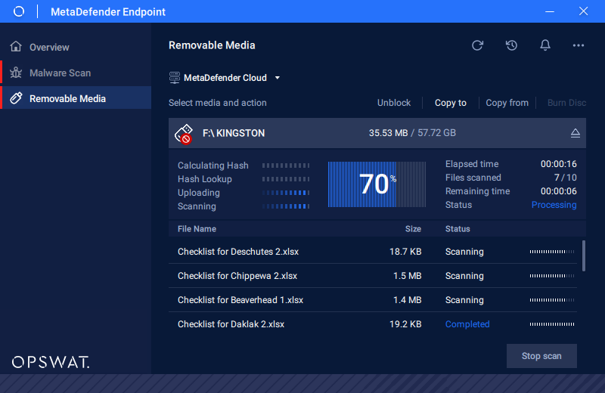This screenshot has height=393, width=605.
Task: Click the OPSWAT logo in sidebar bottom
Action: point(51,362)
